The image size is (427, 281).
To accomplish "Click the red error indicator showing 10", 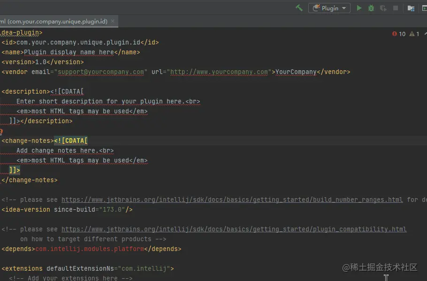I will [399, 34].
